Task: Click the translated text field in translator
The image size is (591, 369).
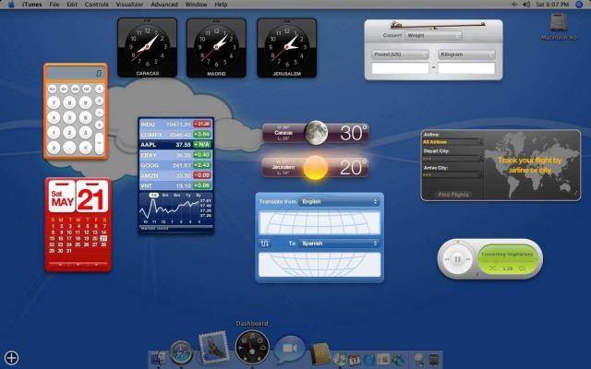Action: coord(320,265)
